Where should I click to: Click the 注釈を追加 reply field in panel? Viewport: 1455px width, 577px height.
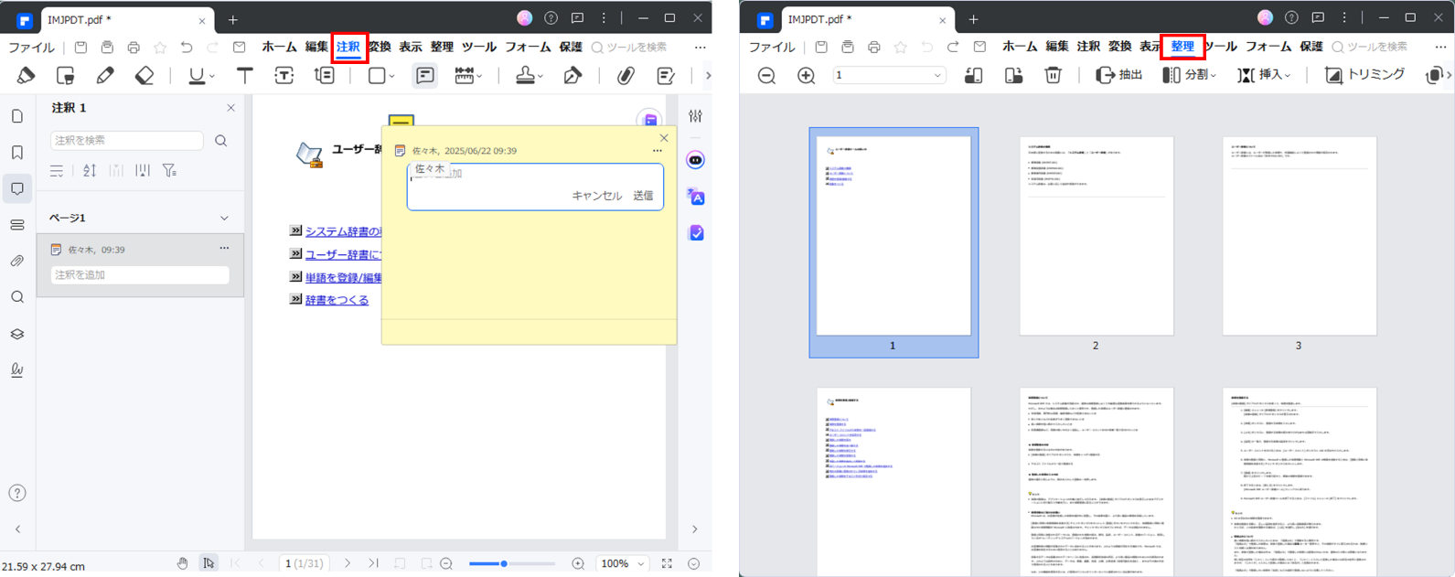point(140,274)
